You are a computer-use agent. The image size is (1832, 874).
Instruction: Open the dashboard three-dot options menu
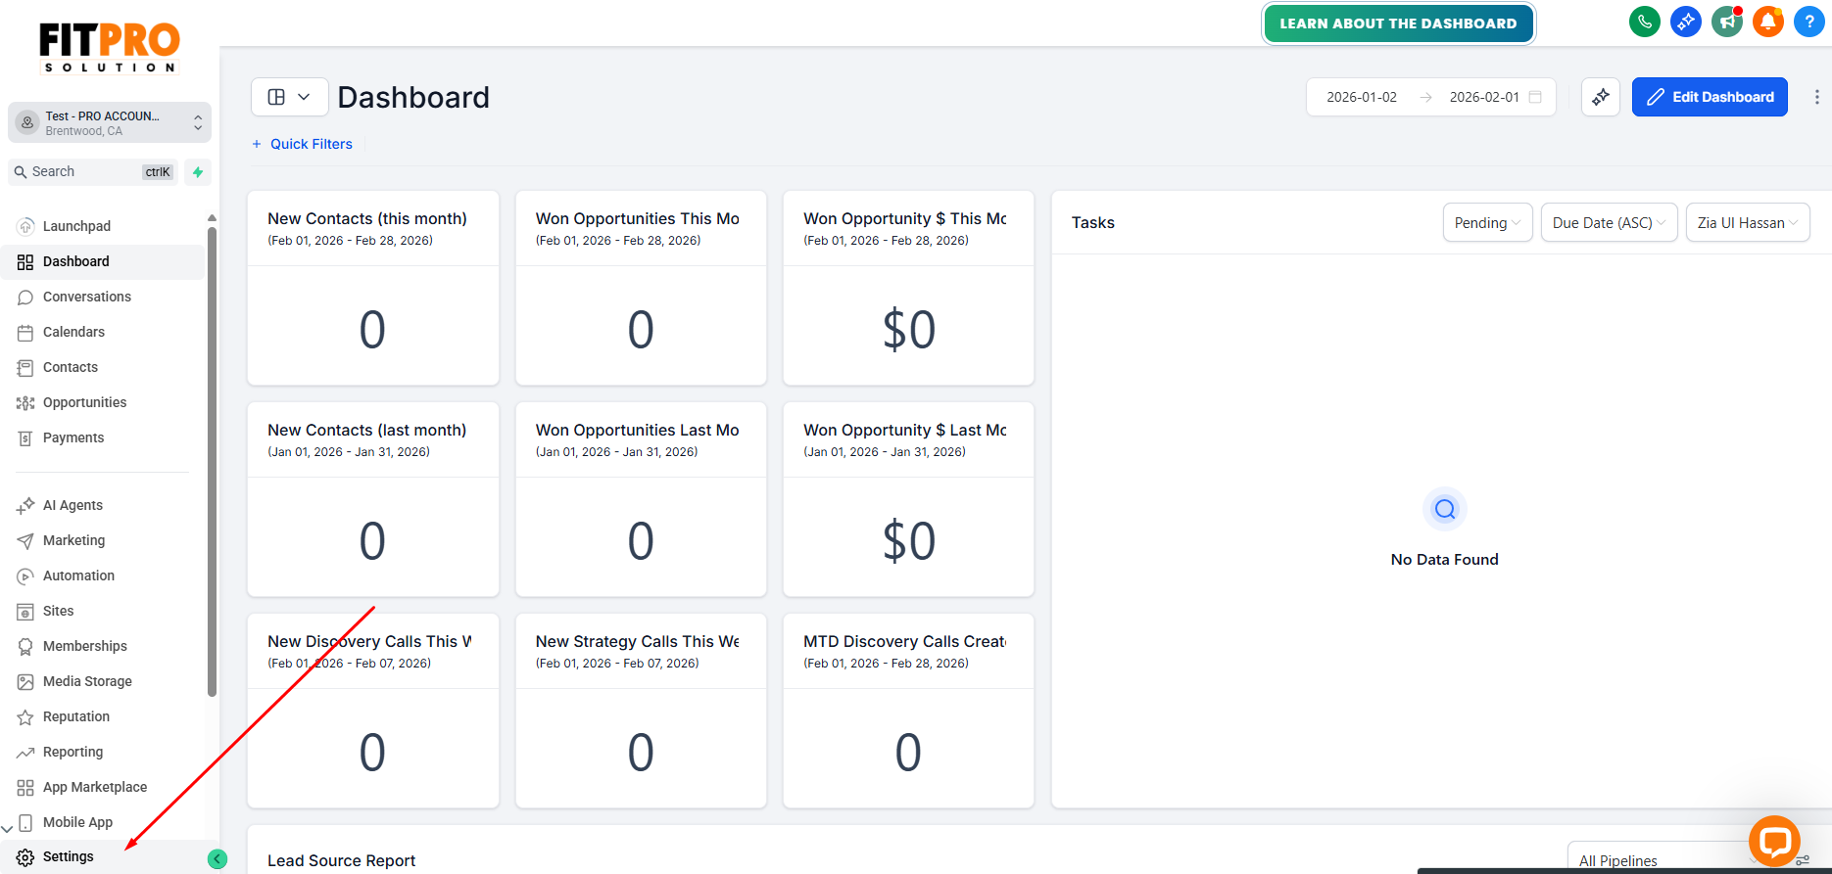click(1816, 97)
